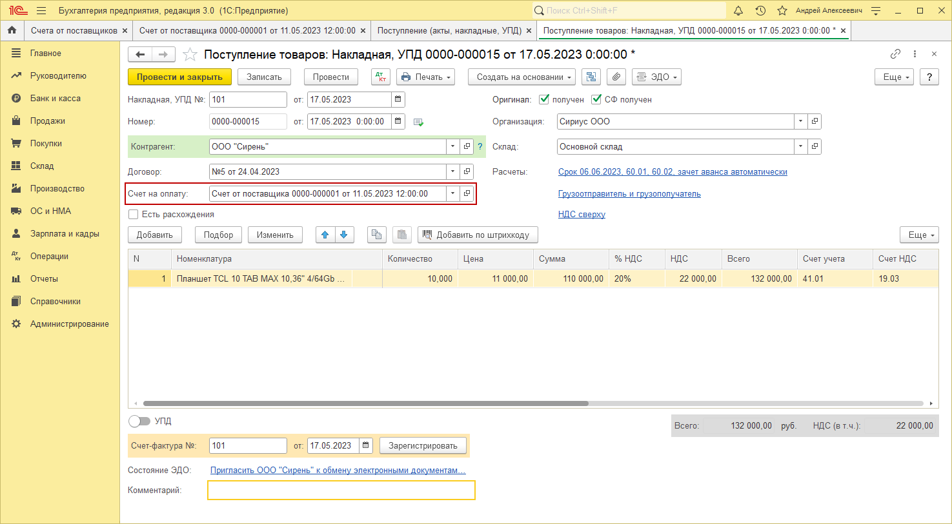The image size is (952, 524).
Task: Open the Организация record icon
Action: point(815,121)
